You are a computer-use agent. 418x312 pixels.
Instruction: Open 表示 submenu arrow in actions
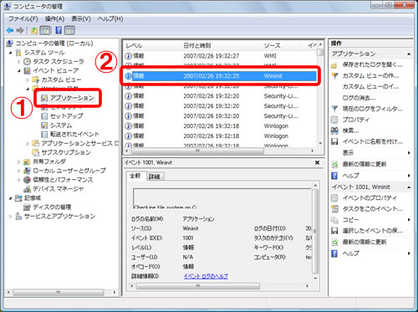tap(409, 153)
